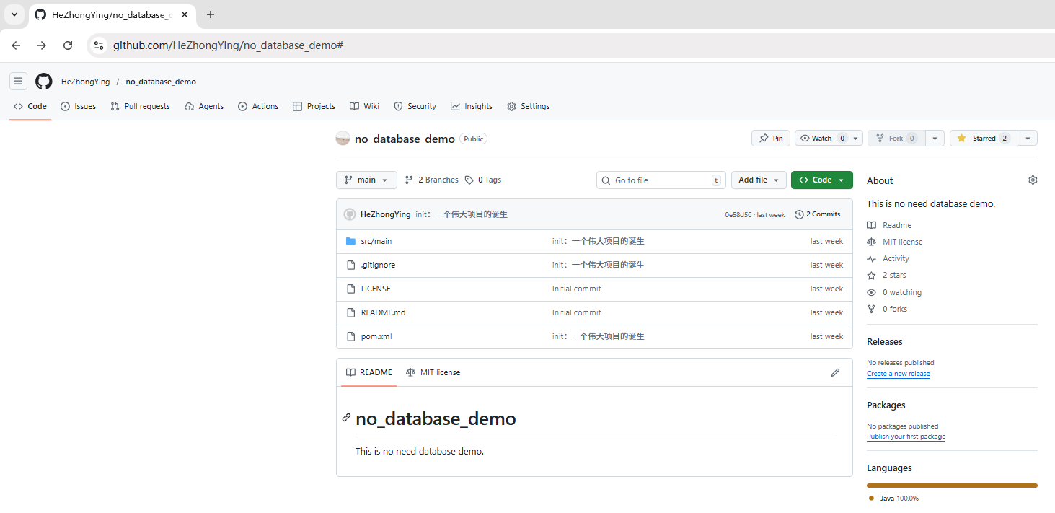
Task: Click the Watch button
Action: (821, 138)
